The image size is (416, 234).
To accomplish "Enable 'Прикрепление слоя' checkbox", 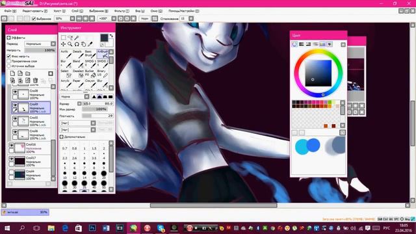I will [x=8, y=61].
